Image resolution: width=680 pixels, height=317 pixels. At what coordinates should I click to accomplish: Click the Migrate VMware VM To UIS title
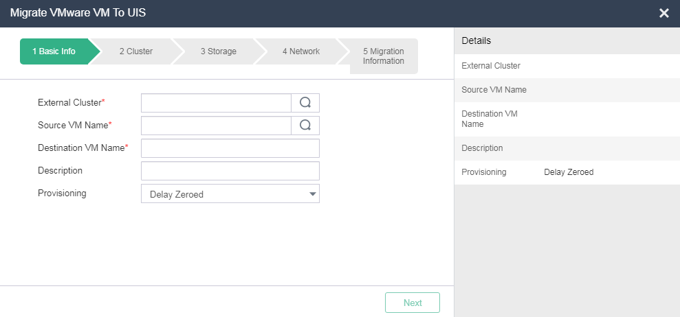[78, 13]
